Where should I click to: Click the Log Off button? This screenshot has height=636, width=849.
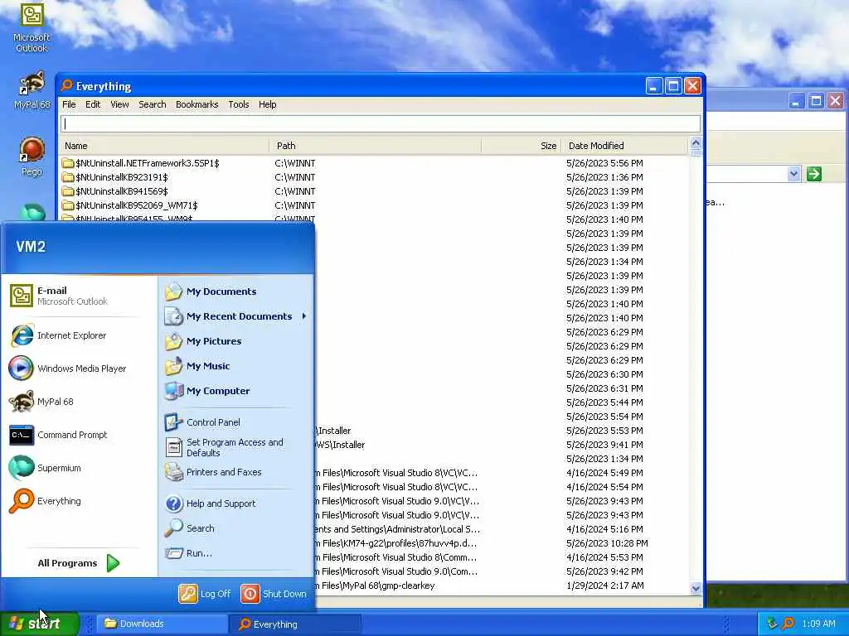point(205,594)
